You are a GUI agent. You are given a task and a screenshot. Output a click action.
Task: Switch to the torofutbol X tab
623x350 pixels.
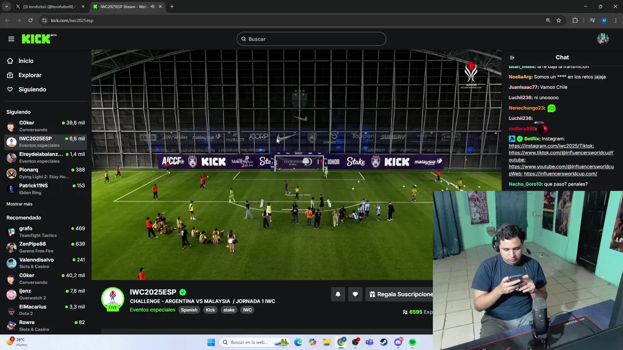[49, 7]
